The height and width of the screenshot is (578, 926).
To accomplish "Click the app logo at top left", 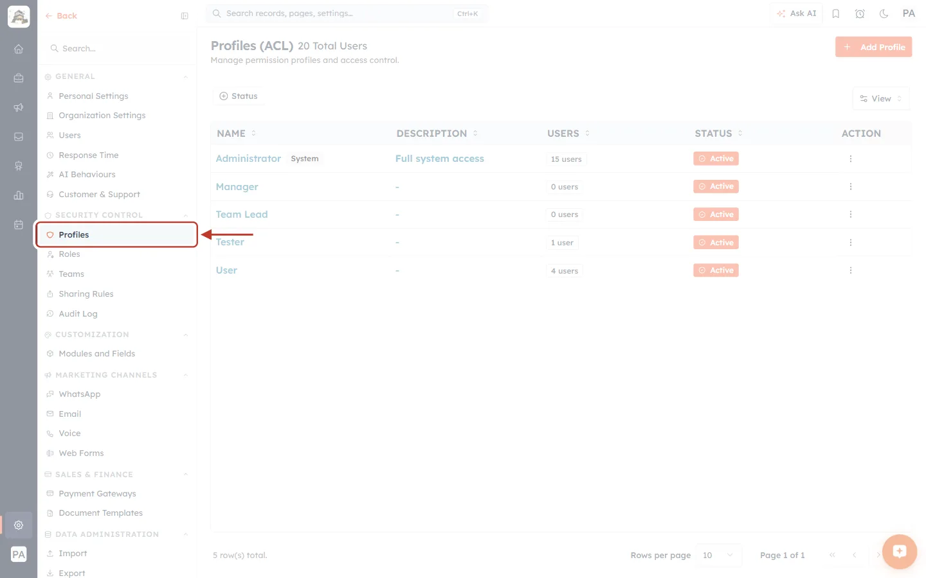I will click(x=19, y=17).
